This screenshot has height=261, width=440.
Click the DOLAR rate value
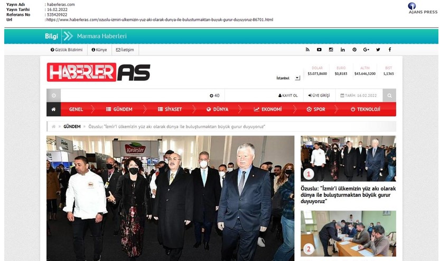click(x=317, y=74)
